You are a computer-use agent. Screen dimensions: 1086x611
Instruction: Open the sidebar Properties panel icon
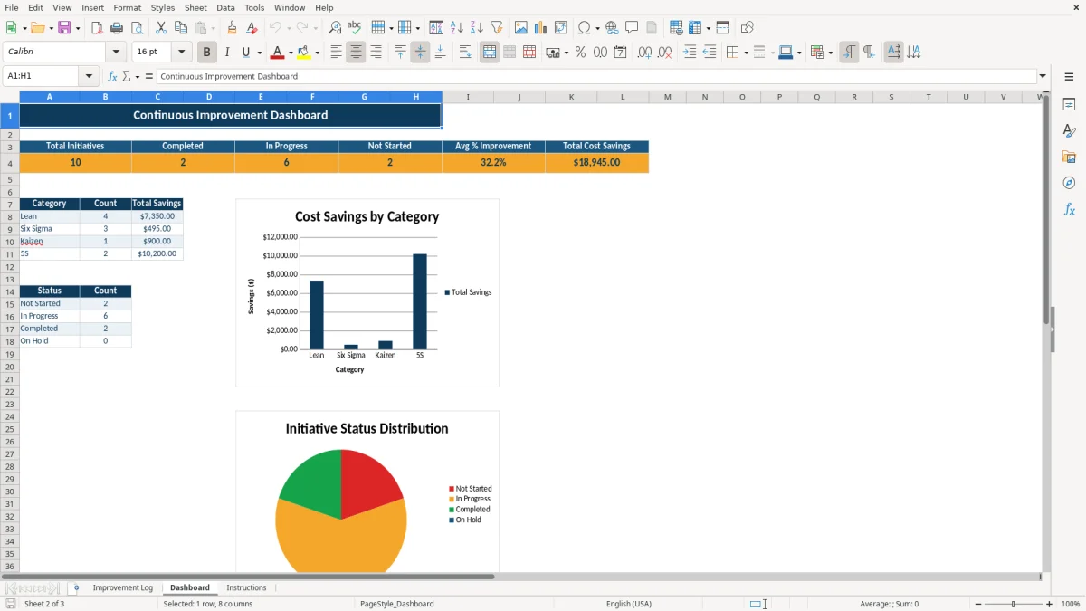(x=1069, y=105)
